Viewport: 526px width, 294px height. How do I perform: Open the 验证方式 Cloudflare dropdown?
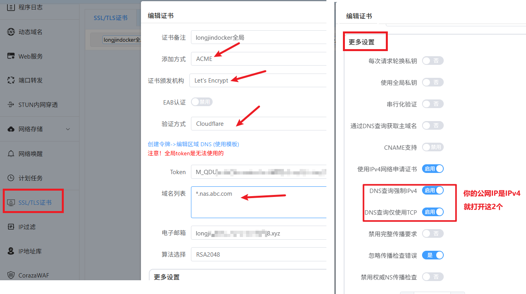click(259, 123)
